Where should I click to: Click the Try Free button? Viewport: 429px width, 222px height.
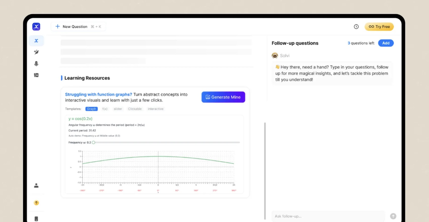click(x=379, y=26)
